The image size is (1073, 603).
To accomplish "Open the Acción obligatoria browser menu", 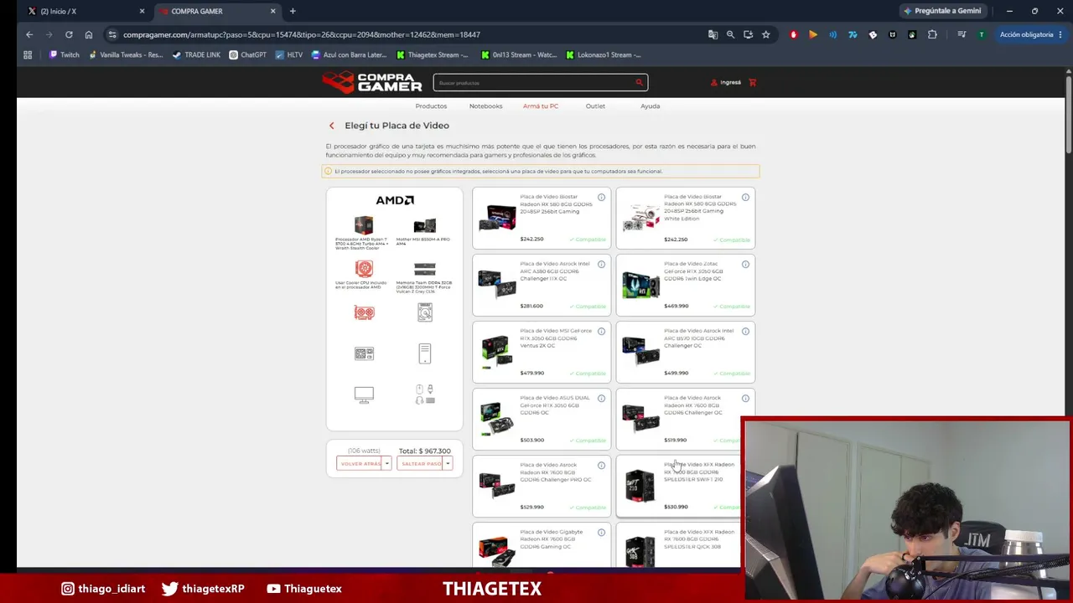I will pyautogui.click(x=1031, y=34).
